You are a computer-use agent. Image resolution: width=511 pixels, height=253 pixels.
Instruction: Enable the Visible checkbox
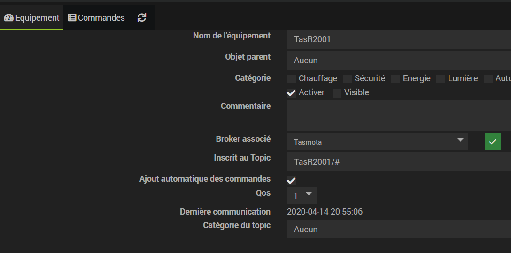[x=337, y=93]
